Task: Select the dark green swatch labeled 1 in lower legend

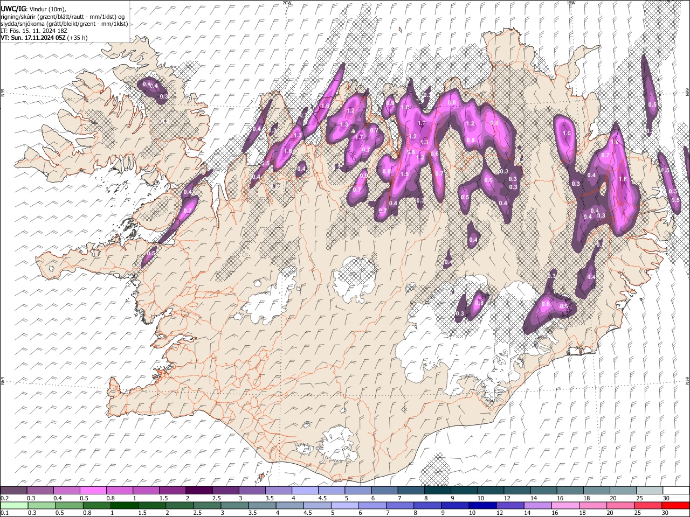Action: pyautogui.click(x=125, y=505)
